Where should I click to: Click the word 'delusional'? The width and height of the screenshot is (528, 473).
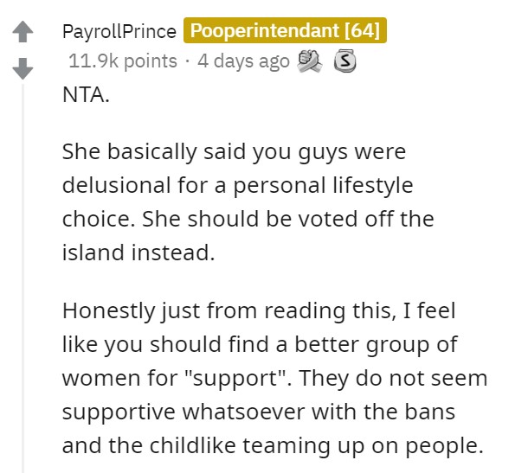pyautogui.click(x=117, y=185)
